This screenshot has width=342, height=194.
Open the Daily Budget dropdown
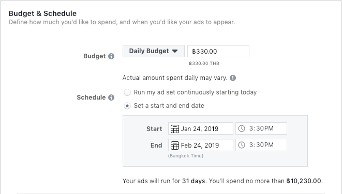[x=154, y=51]
